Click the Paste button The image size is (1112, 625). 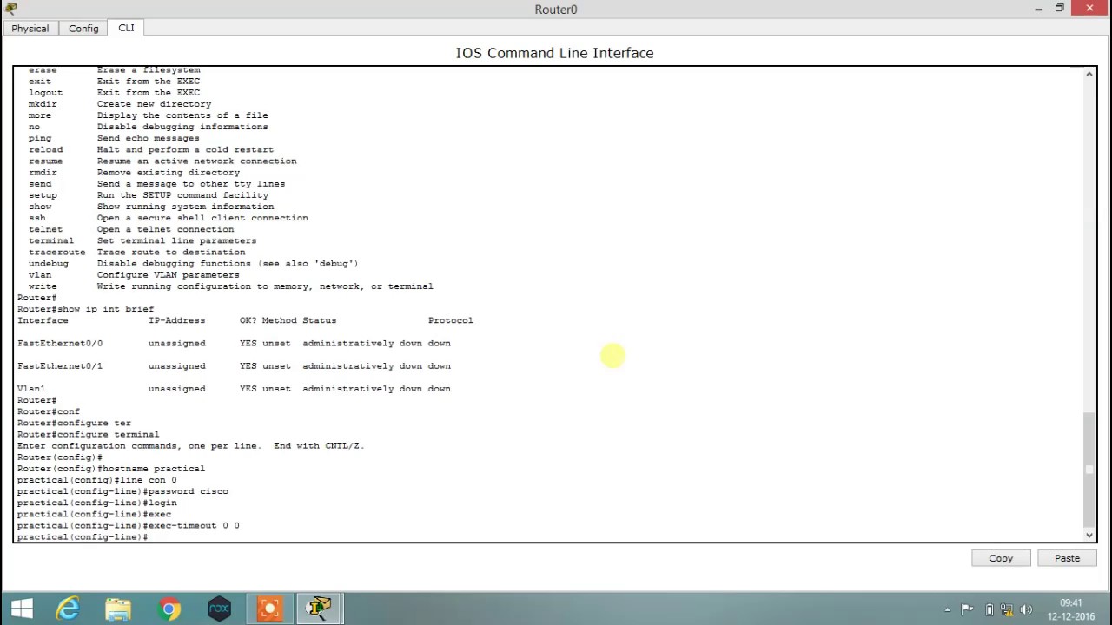tap(1067, 558)
